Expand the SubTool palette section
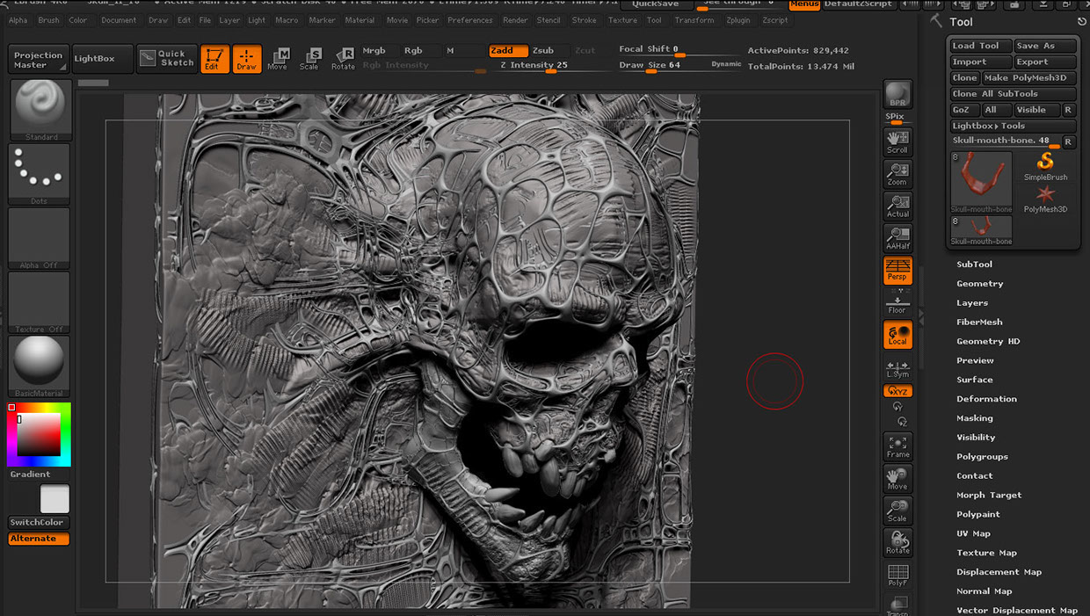Viewport: 1090px width, 616px height. (x=974, y=265)
